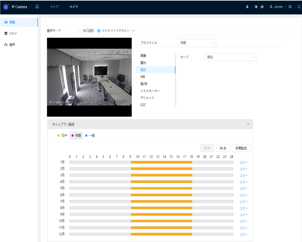Switch to the ライブ tab

click(54, 7)
